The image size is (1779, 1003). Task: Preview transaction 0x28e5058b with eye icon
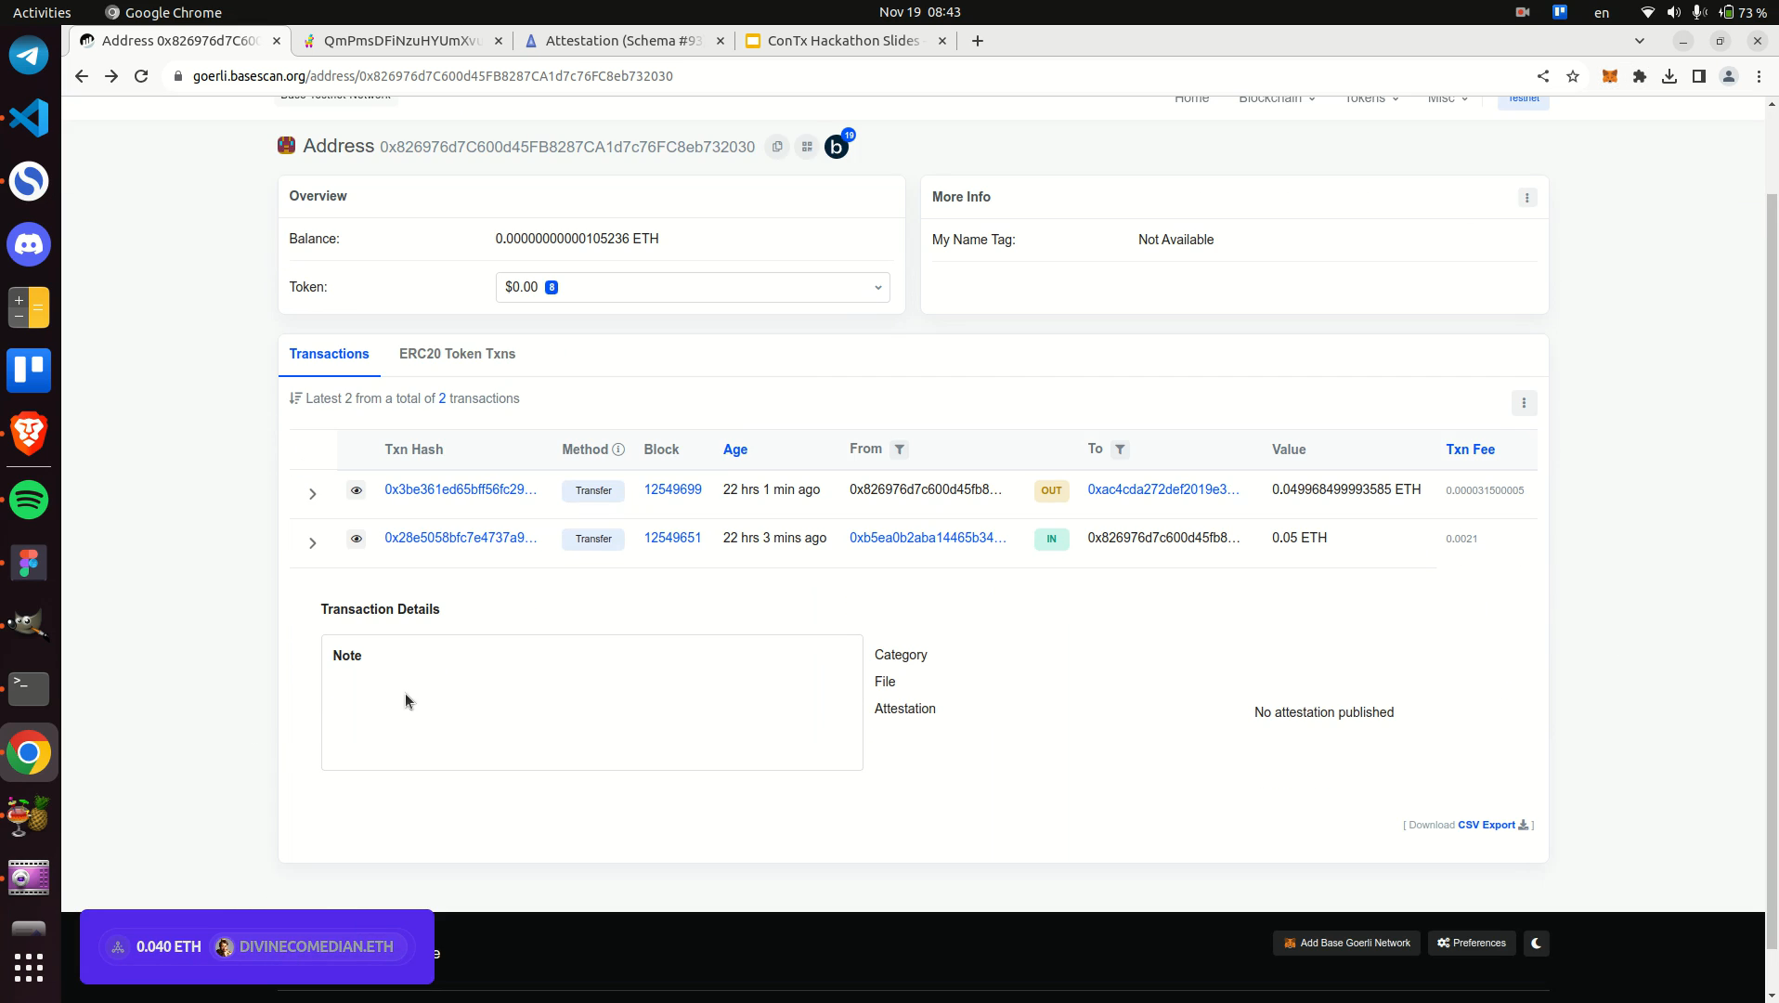pyautogui.click(x=356, y=539)
